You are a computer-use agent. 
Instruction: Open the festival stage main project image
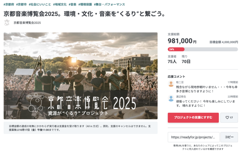tap(81, 76)
